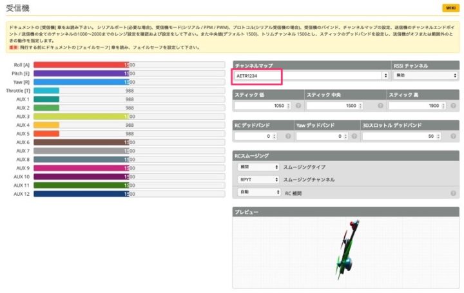Open the WIKI documentation button
The height and width of the screenshot is (293, 464).
click(449, 8)
